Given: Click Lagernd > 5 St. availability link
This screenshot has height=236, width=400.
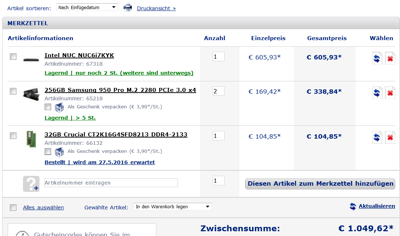Looking at the screenshot, I should click(x=70, y=118).
